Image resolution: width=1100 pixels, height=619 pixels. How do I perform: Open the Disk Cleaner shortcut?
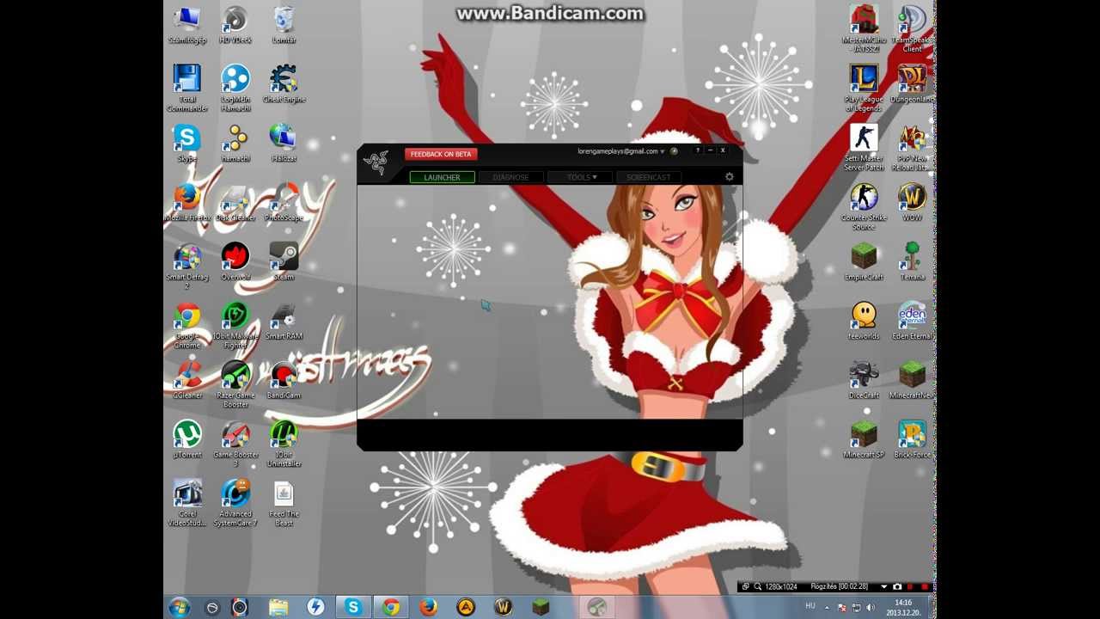tap(235, 203)
